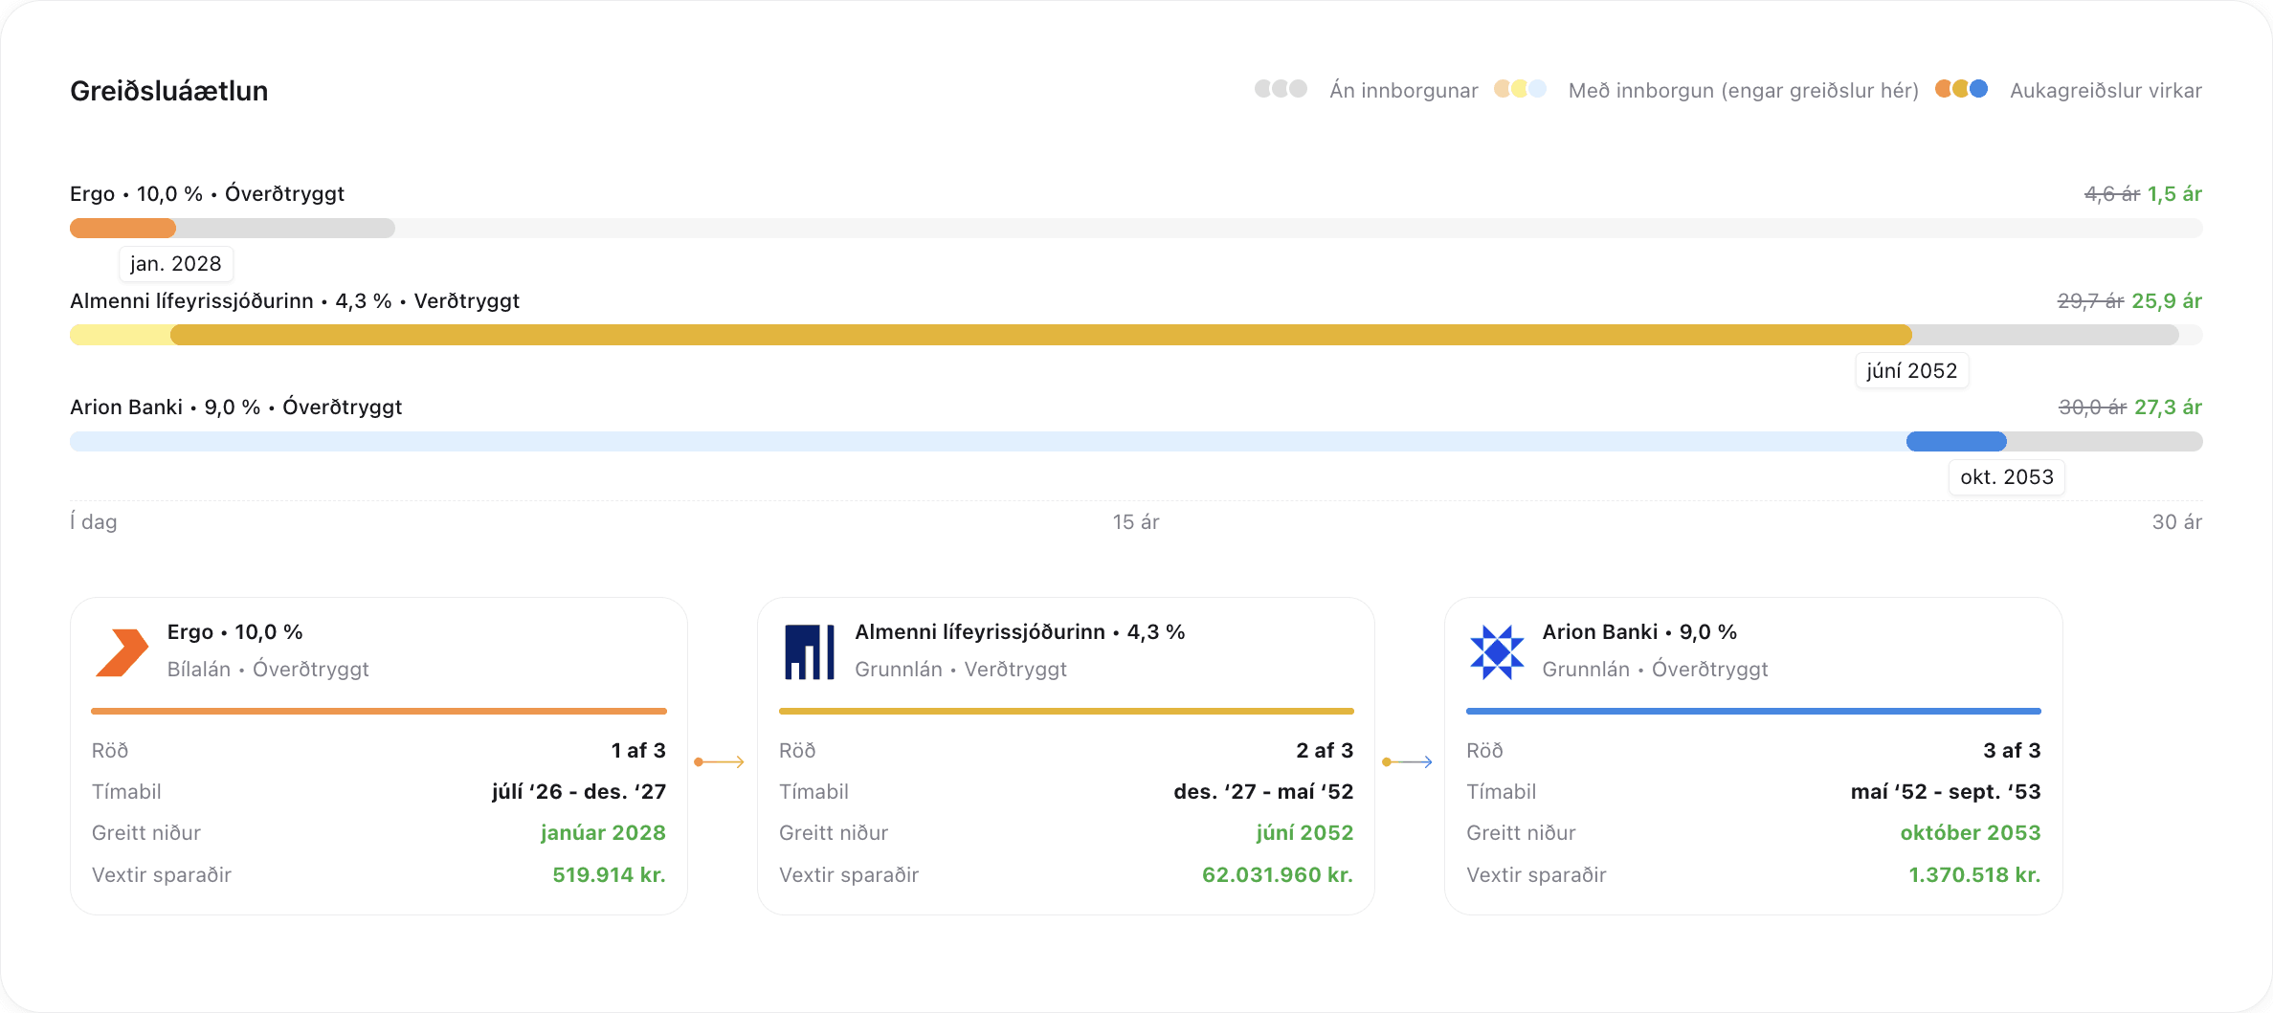Click the pale dots 'Með innborgun' legend icon
Screen dimensions: 2273x1013
(x=1520, y=89)
